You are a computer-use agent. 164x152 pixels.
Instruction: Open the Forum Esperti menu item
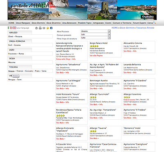[139, 23]
